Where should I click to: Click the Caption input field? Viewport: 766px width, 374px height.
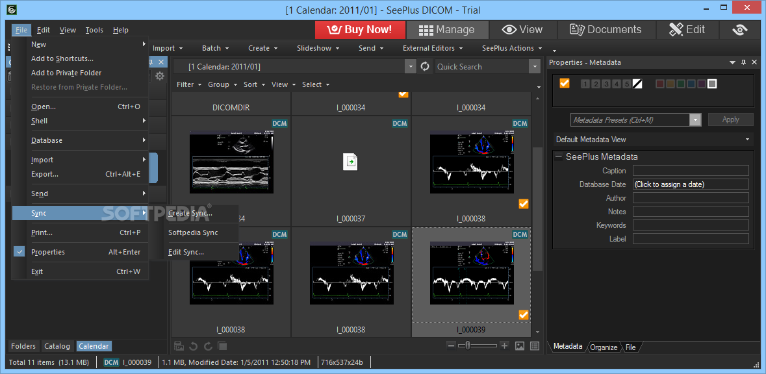click(x=691, y=170)
